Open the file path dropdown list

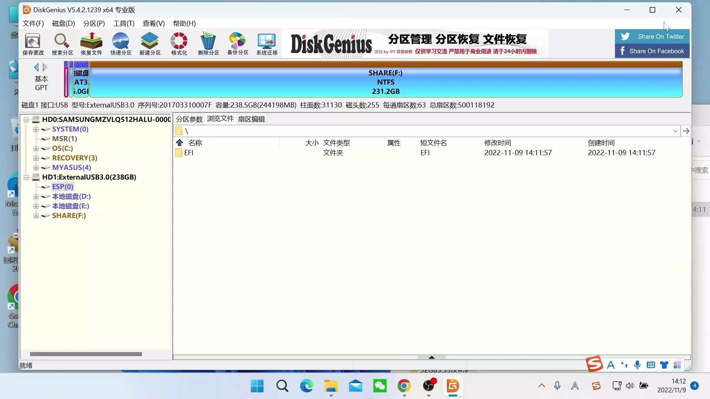675,131
